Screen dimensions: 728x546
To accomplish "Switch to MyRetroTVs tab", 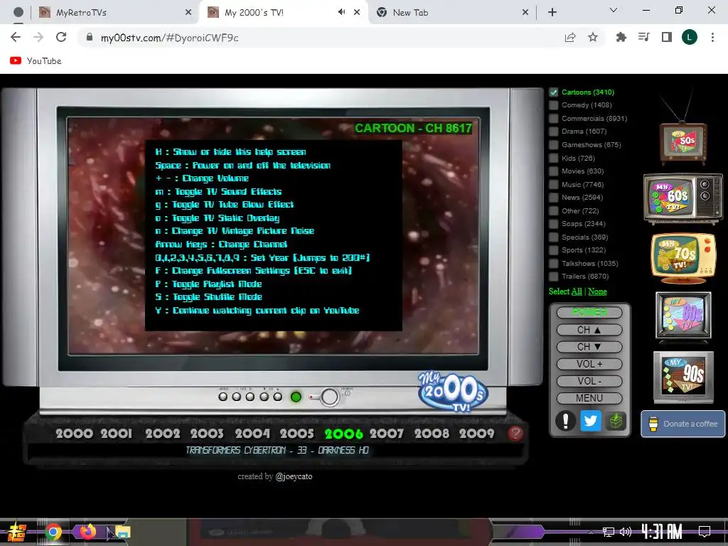I will coord(115,12).
